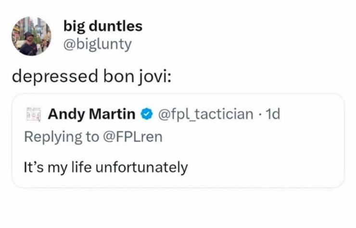This screenshot has height=228, width=356.
Task: Open Andy Martin's profile name
Action: (x=91, y=114)
